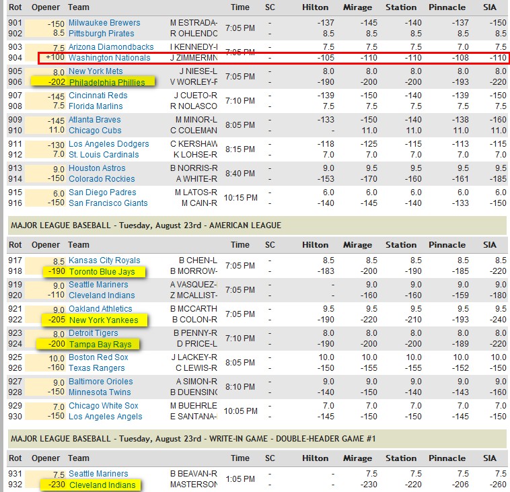The image size is (510, 492).
Task: Click Colorado Rockies team link
Action: [102, 179]
